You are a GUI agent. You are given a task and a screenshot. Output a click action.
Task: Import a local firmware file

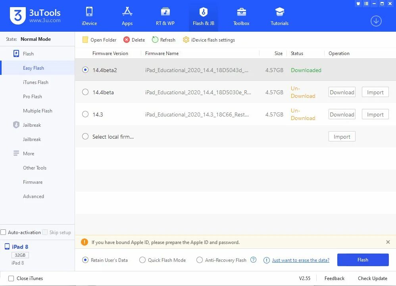click(342, 137)
